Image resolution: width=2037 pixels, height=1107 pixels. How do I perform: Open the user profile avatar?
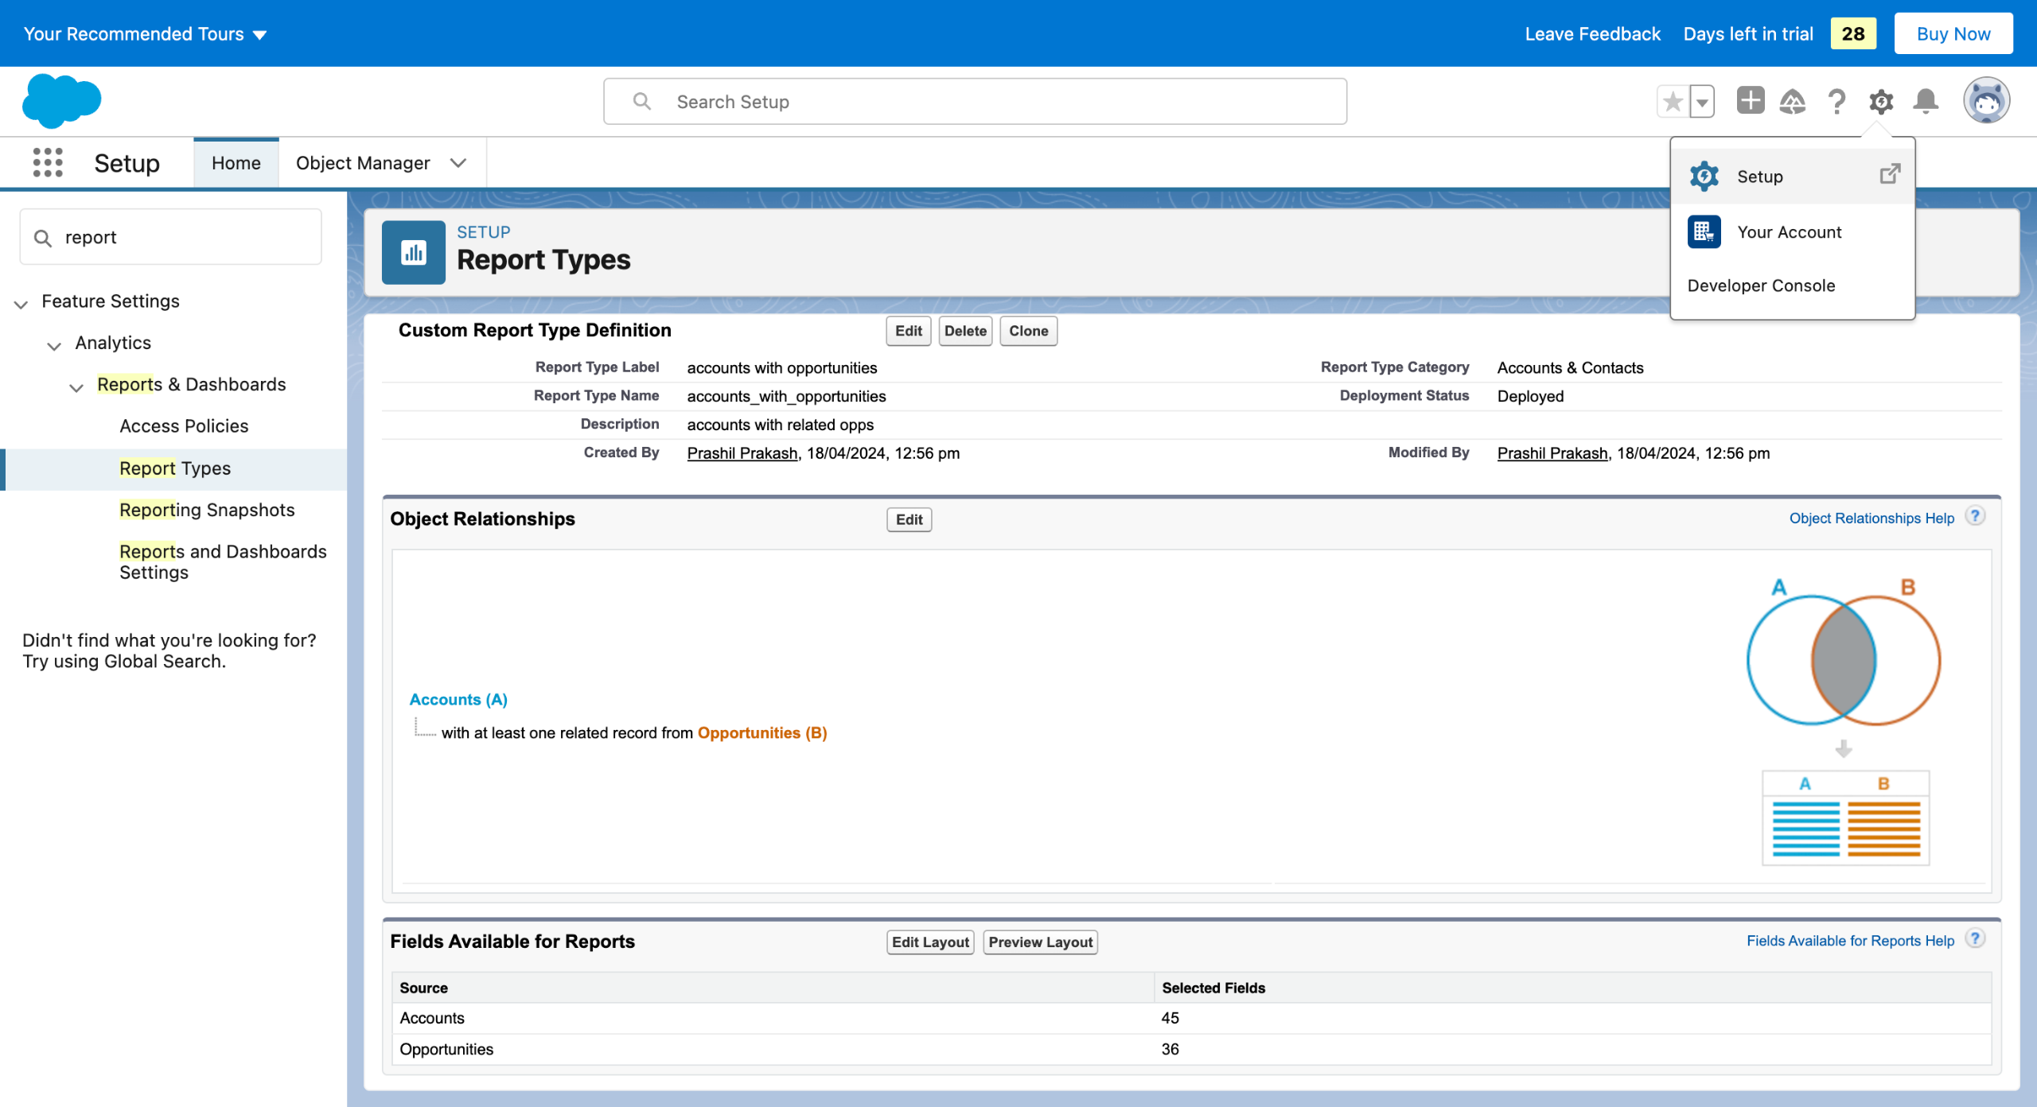tap(1986, 100)
